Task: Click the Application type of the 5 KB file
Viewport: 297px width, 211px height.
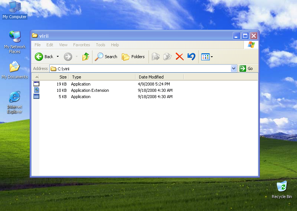Action: point(81,97)
